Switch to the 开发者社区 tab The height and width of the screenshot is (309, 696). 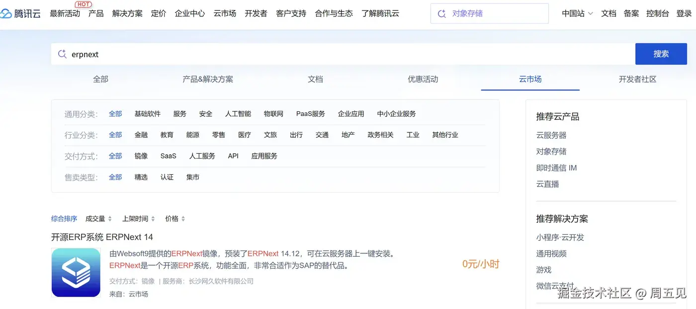pos(638,79)
